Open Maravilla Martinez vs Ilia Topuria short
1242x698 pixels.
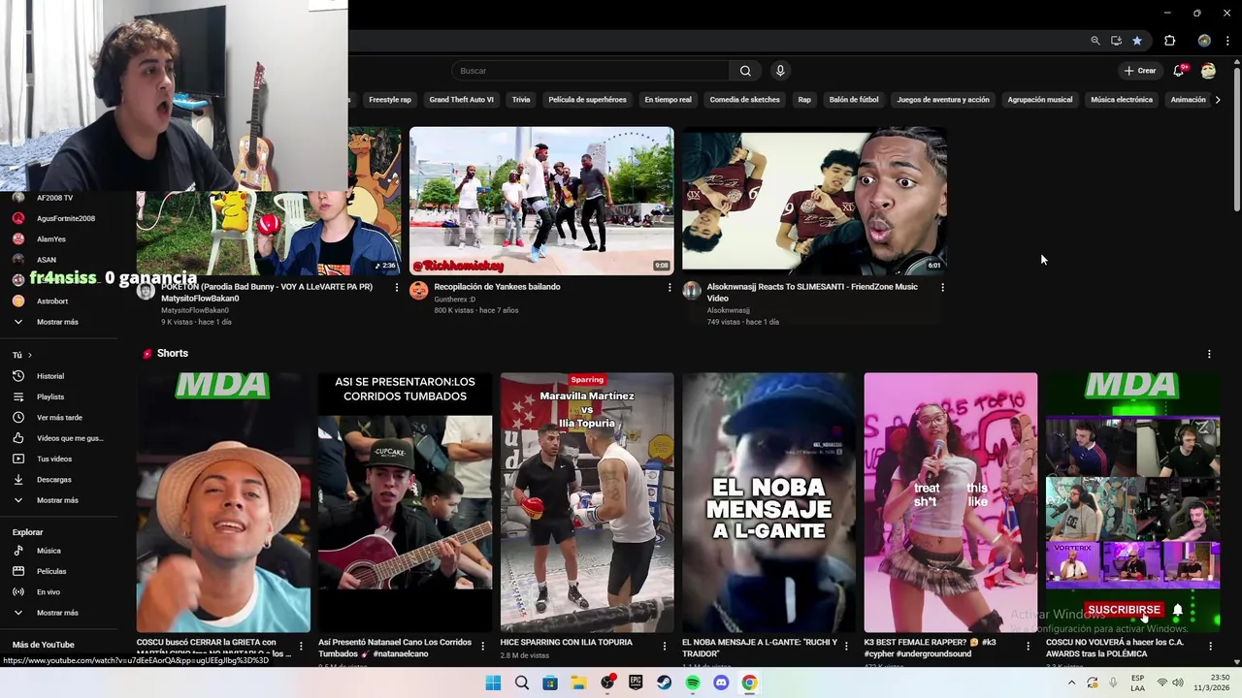click(587, 502)
